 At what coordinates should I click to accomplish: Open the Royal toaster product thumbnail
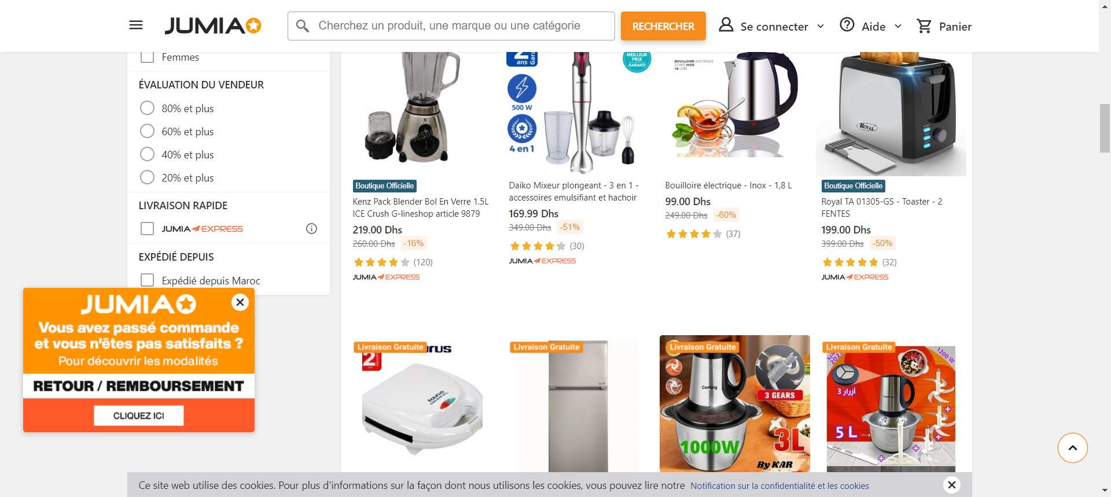pos(891,114)
